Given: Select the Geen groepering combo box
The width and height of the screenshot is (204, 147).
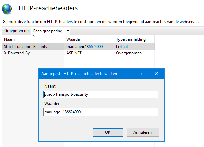Looking at the screenshot, I should pos(50,31).
